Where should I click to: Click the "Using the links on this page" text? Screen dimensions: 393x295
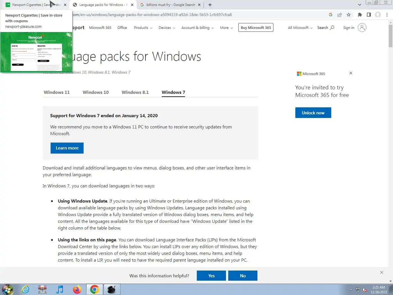click(87, 240)
